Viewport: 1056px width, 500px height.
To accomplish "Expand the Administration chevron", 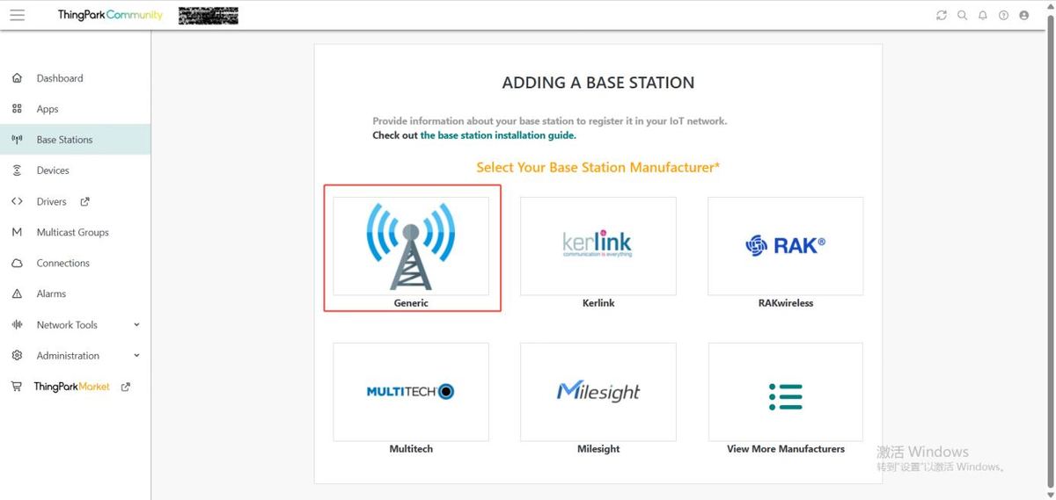I will 136,355.
